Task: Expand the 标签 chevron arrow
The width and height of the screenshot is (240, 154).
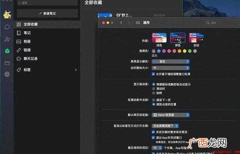Action: pos(76,70)
